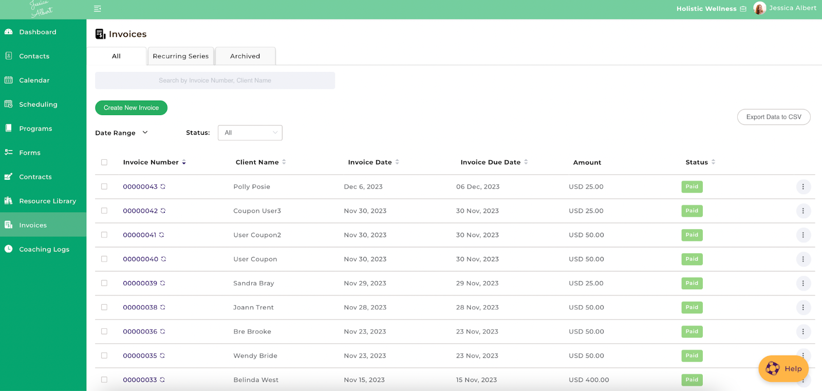Check the box for invoice 00000042
Screen dimensions: 822x391
point(104,211)
